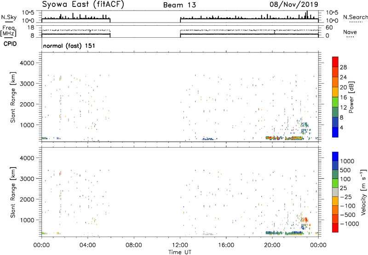Click the date '08/Nov/2019'
This screenshot has height=255, width=368.
(294, 5)
